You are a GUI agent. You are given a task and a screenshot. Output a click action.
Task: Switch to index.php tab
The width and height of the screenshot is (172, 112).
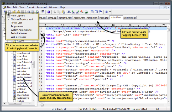(x=104, y=18)
